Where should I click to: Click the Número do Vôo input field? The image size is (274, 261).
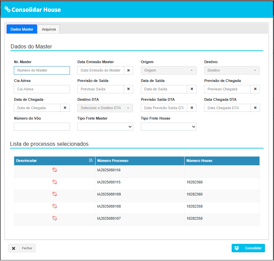coord(42,127)
